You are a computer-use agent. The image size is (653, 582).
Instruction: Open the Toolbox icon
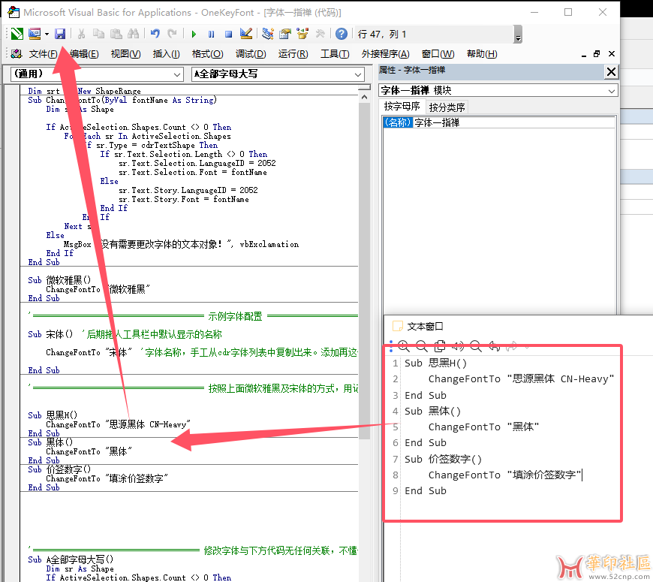pyautogui.click(x=320, y=34)
